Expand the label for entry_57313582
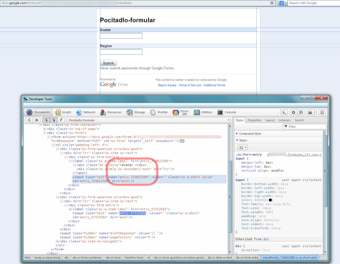340x264 pixels. click(70, 209)
